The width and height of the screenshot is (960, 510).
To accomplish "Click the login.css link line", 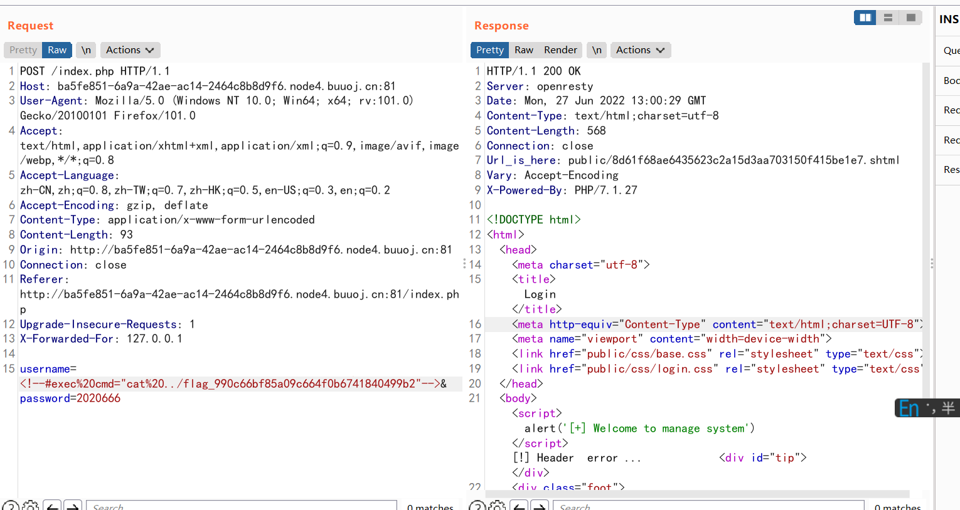I will click(717, 369).
